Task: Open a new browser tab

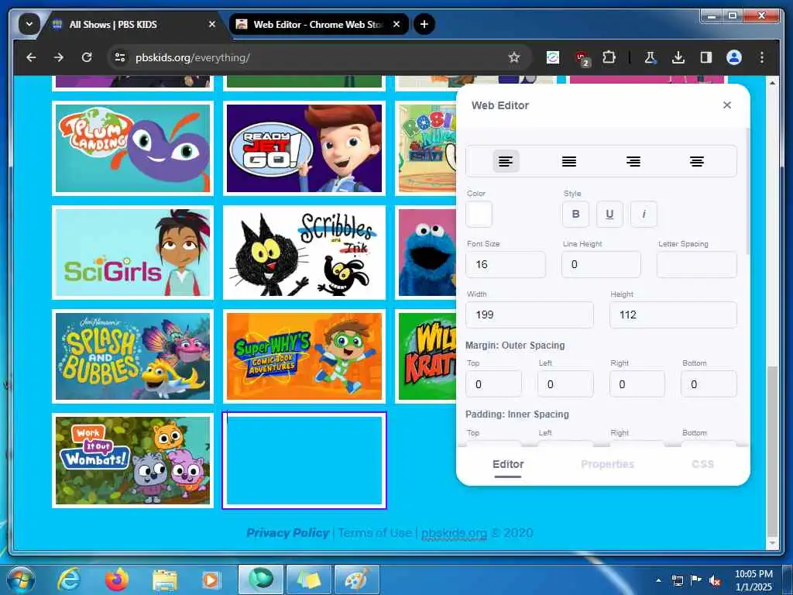Action: tap(424, 24)
